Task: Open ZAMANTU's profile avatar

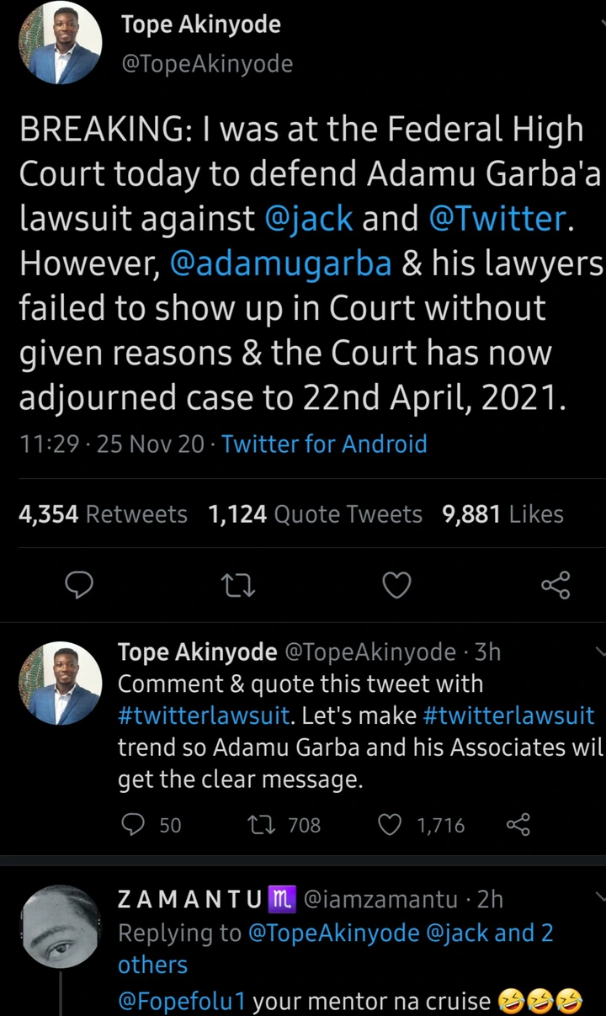Action: click(x=61, y=927)
